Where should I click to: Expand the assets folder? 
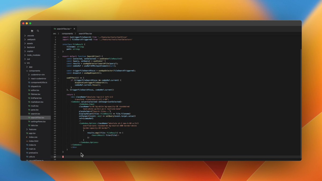pyautogui.click(x=25, y=43)
